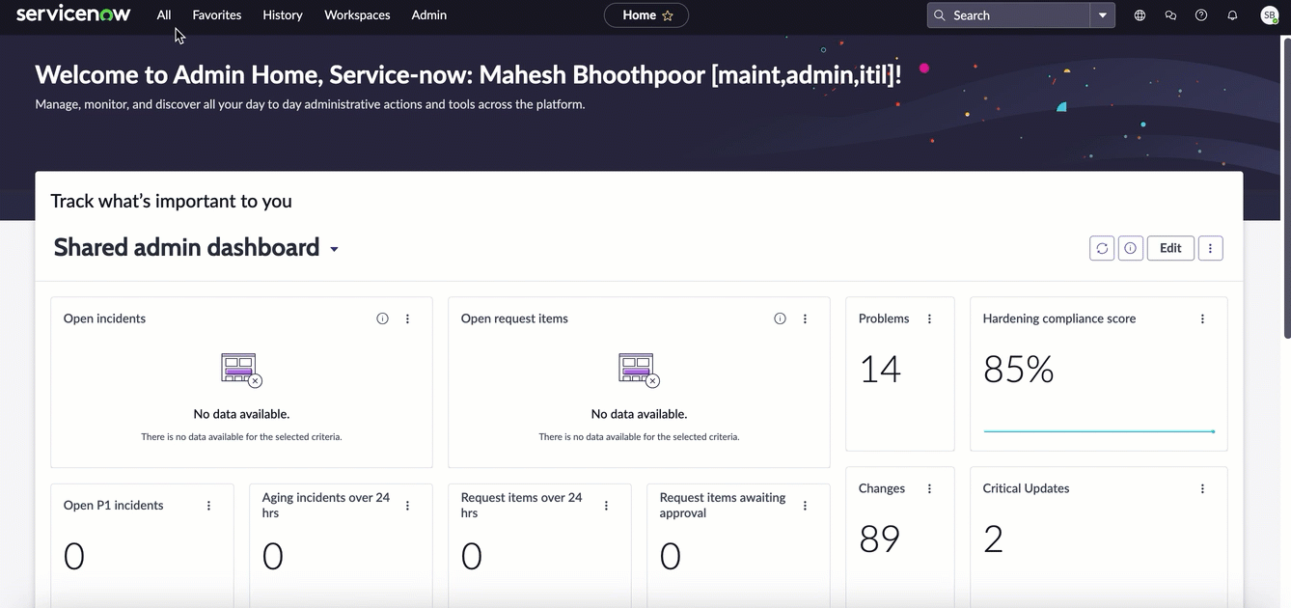1291x608 pixels.
Task: Star the Home page as favorite
Action: click(668, 15)
